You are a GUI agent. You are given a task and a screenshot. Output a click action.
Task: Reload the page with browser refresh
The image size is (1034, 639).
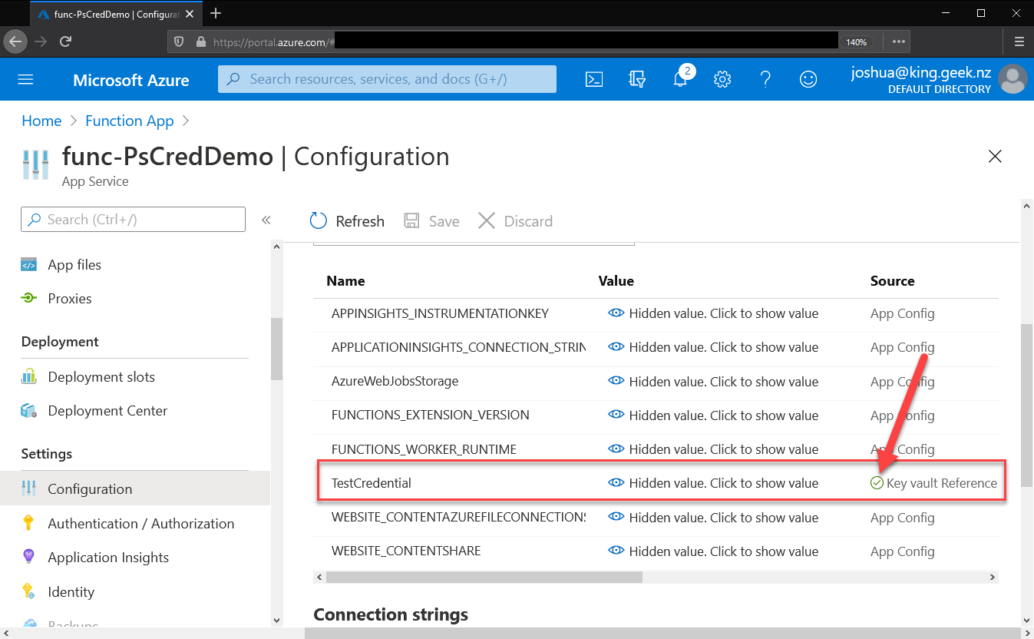point(65,41)
